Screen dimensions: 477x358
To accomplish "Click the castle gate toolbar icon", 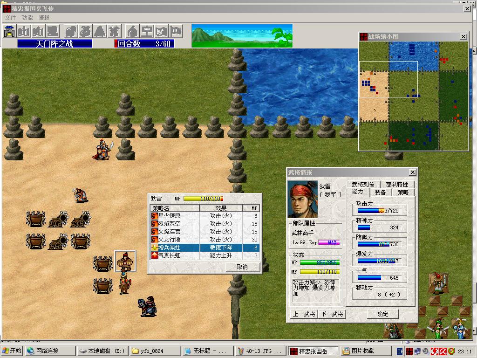I will coord(9,31).
